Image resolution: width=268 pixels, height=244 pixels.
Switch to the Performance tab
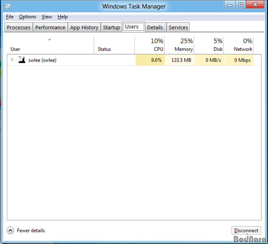click(x=50, y=27)
